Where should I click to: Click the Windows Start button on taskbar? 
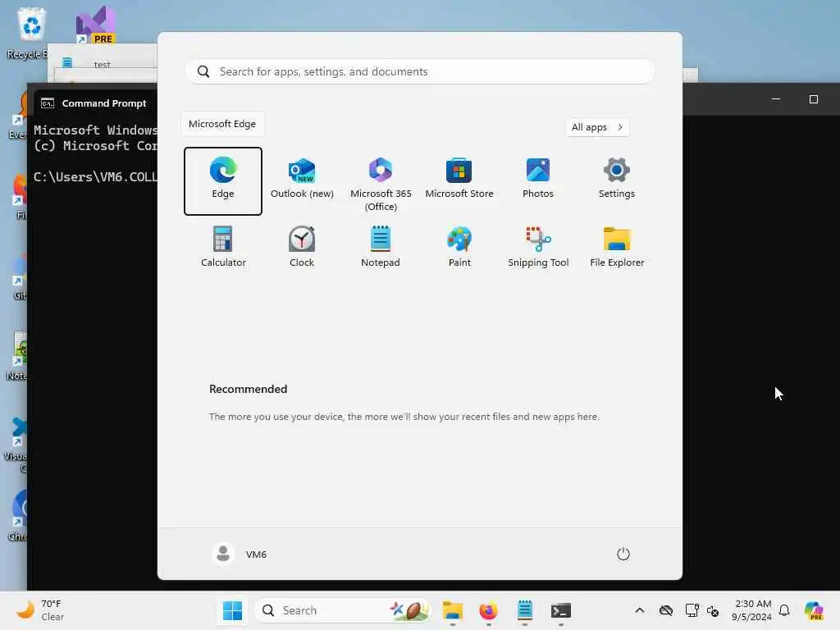coord(232,610)
